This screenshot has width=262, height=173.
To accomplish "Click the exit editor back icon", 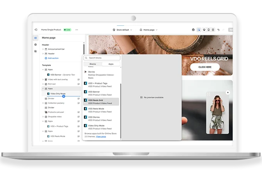I will tap(36, 30).
